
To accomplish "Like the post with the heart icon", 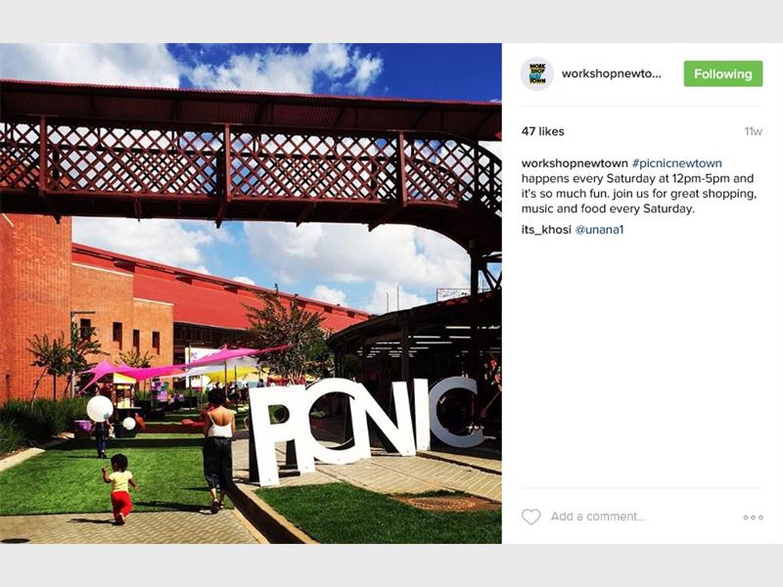I will 530,517.
